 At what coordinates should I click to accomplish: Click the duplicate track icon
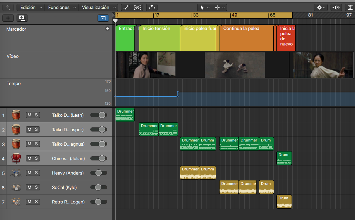point(22,18)
